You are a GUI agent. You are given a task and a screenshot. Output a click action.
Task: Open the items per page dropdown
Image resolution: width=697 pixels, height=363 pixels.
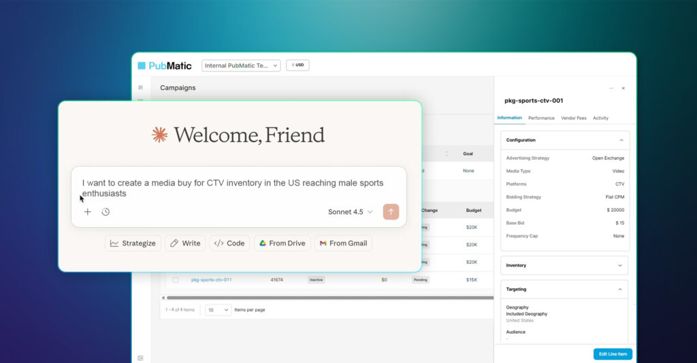tap(218, 310)
